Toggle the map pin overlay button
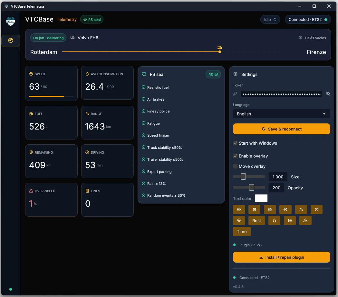Image resolution: width=338 pixels, height=297 pixels. click(x=239, y=221)
